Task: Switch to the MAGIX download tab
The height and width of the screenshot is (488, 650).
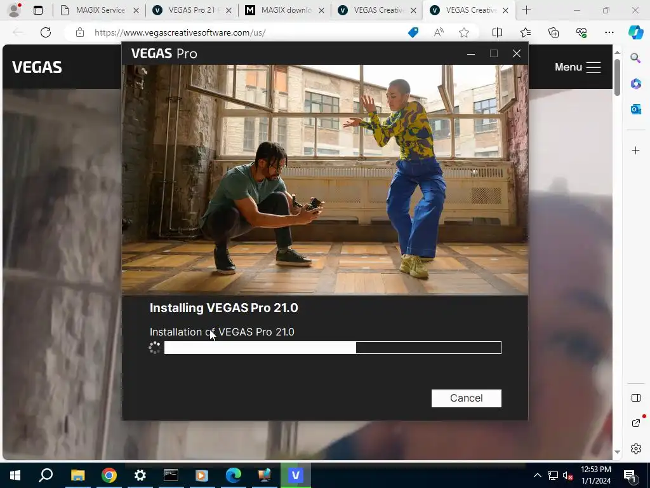Action: (x=284, y=10)
